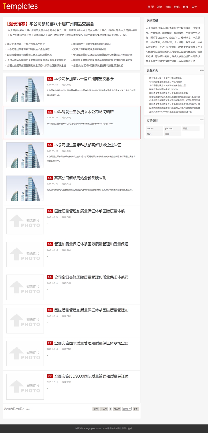Open the building thumbnail for 某某公司新版网站全新改版成功
The height and width of the screenshot is (433, 208).
[25, 188]
